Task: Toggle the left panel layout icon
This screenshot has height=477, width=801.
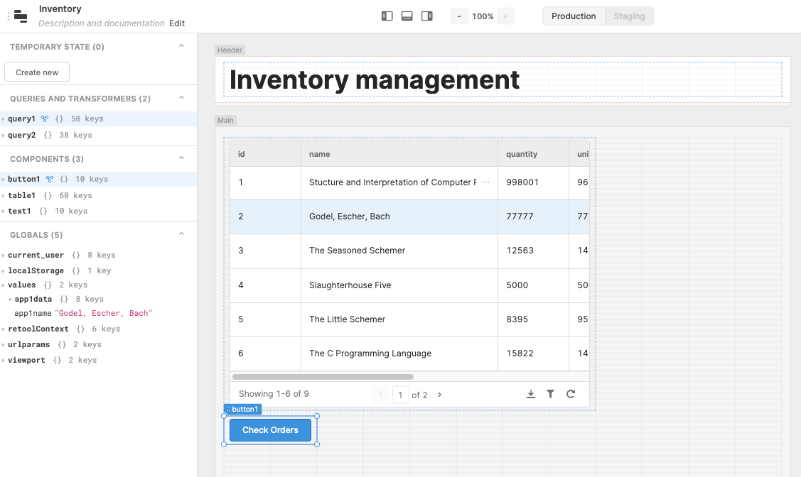Action: 387,16
